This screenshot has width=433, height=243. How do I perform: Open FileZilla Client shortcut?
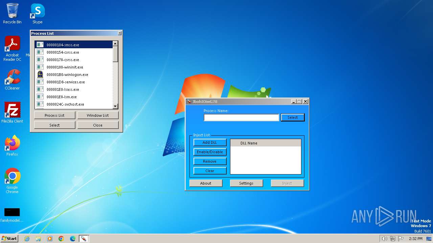[x=12, y=112]
